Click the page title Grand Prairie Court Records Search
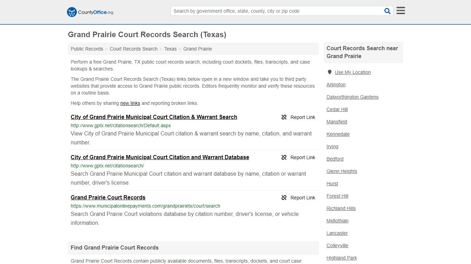This screenshot has height=264, width=471. pos(147,34)
